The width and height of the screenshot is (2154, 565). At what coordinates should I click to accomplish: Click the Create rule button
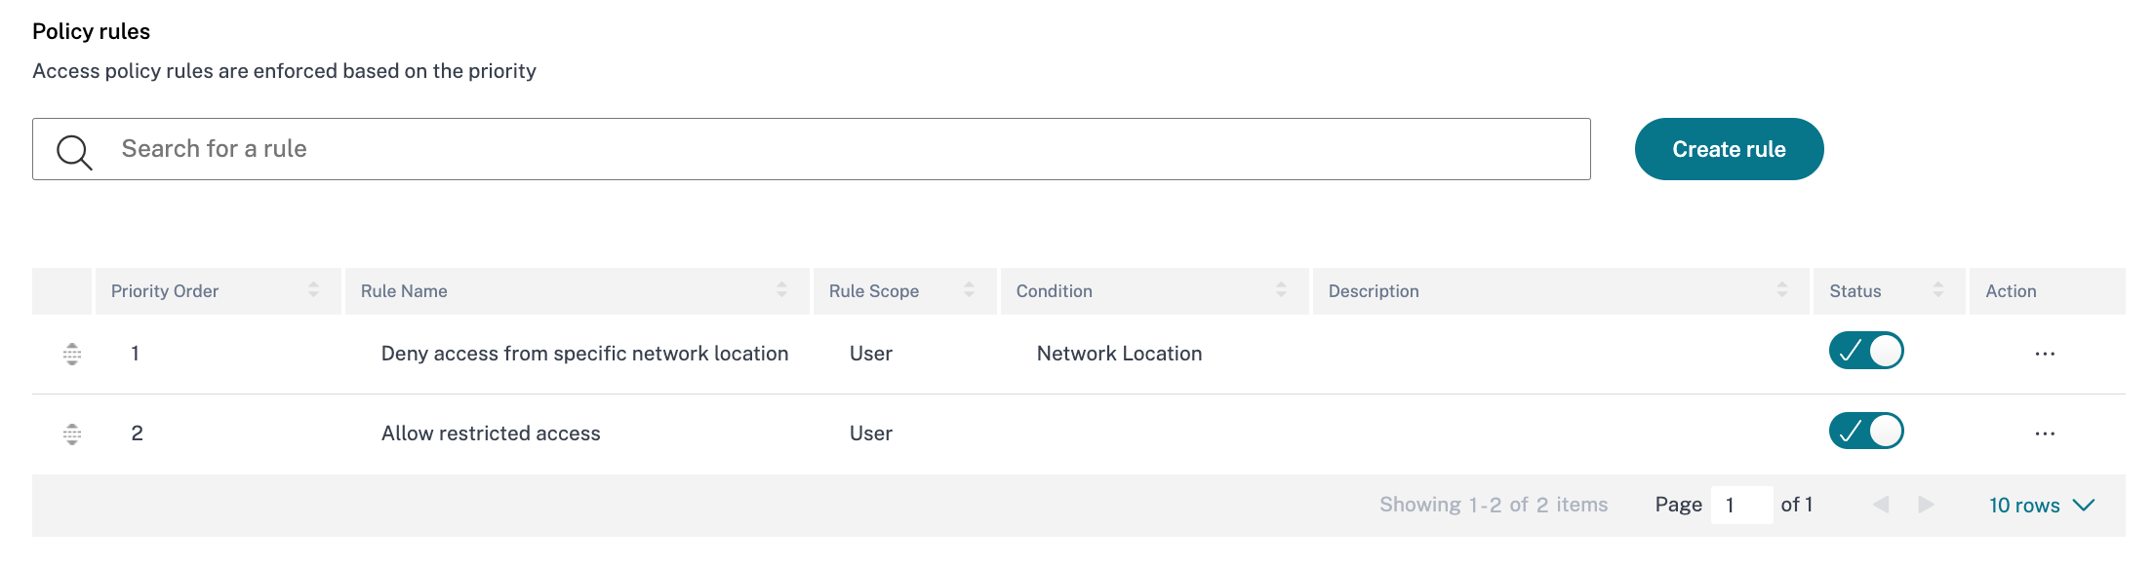(x=1729, y=149)
